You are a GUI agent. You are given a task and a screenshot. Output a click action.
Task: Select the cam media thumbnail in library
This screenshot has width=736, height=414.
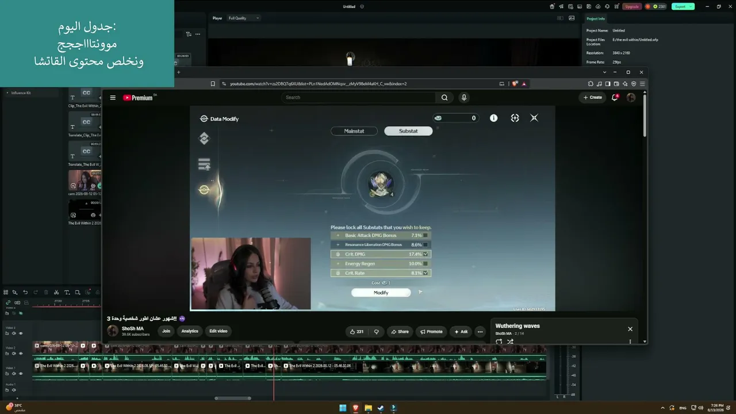click(85, 180)
